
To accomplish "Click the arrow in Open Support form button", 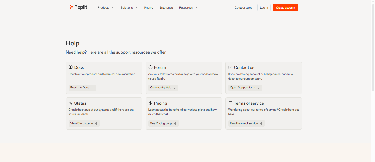I will coord(258,88).
